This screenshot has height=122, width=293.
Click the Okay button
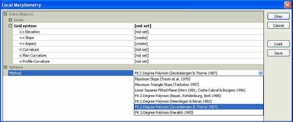[x=278, y=16]
